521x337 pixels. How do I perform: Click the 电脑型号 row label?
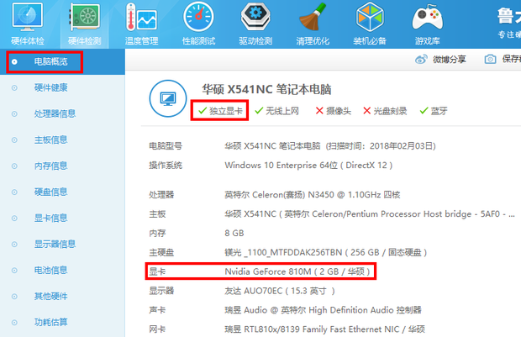coord(166,146)
